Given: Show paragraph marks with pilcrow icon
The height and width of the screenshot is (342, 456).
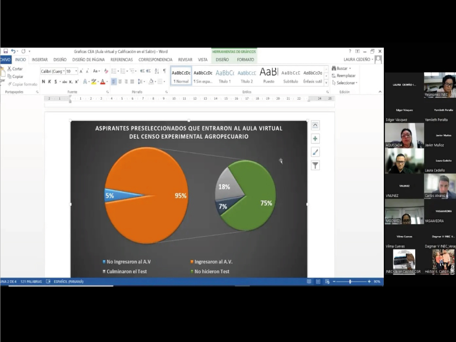Looking at the screenshot, I should [x=164, y=71].
